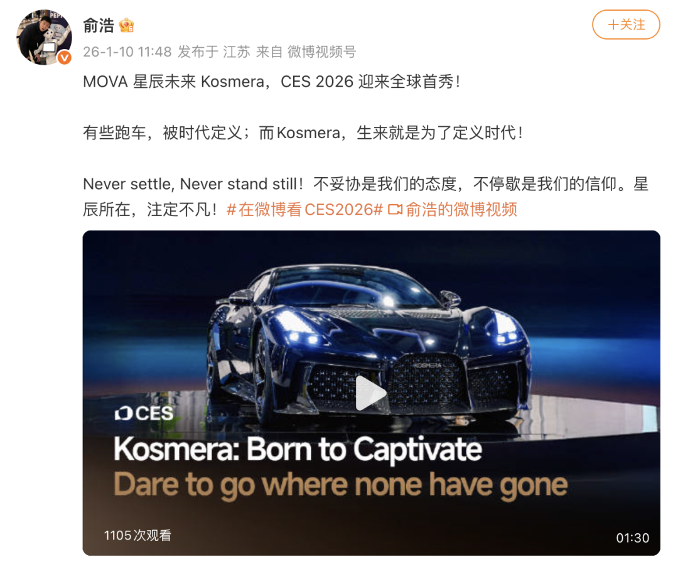This screenshot has height=576, width=678.
Task: Click the 俞浩 profile avatar
Action: [x=44, y=38]
